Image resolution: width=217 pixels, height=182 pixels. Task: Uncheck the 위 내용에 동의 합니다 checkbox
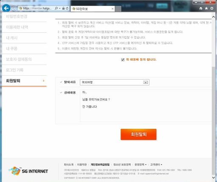pyautogui.click(x=123, y=60)
